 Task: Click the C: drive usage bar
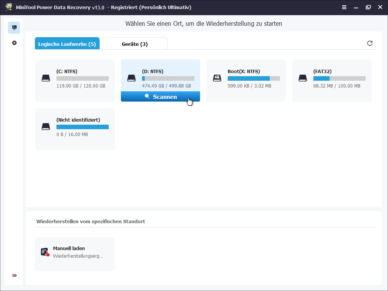pyautogui.click(x=83, y=78)
